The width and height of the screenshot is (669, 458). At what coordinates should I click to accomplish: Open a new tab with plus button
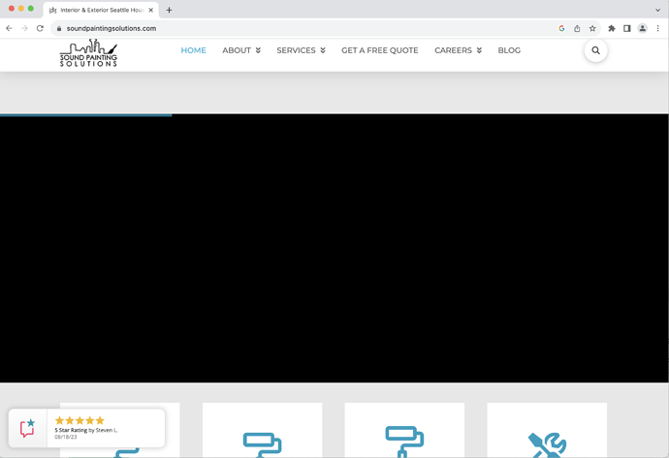tap(169, 10)
